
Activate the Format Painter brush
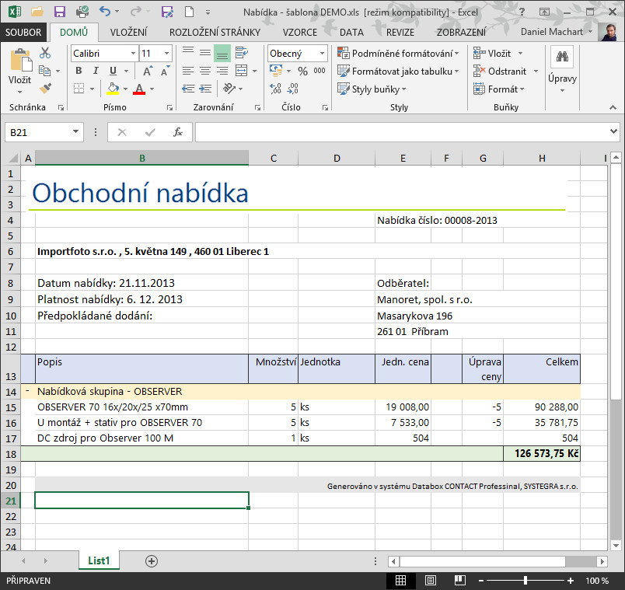pos(45,88)
